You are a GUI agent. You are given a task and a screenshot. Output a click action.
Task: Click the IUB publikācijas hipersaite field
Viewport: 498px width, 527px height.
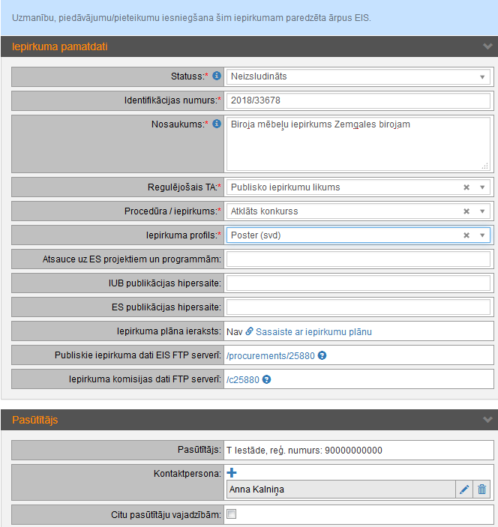click(358, 283)
